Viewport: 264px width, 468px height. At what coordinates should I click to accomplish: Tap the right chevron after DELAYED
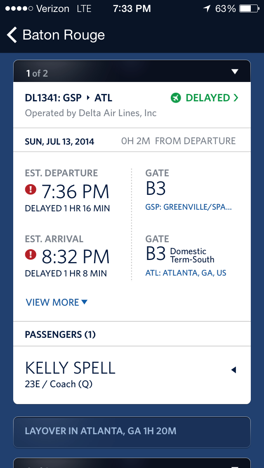point(236,98)
